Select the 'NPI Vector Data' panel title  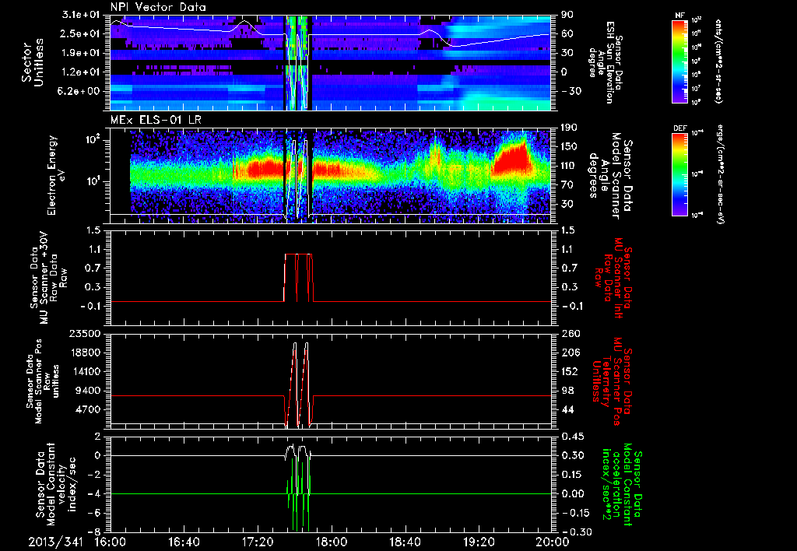pos(159,7)
